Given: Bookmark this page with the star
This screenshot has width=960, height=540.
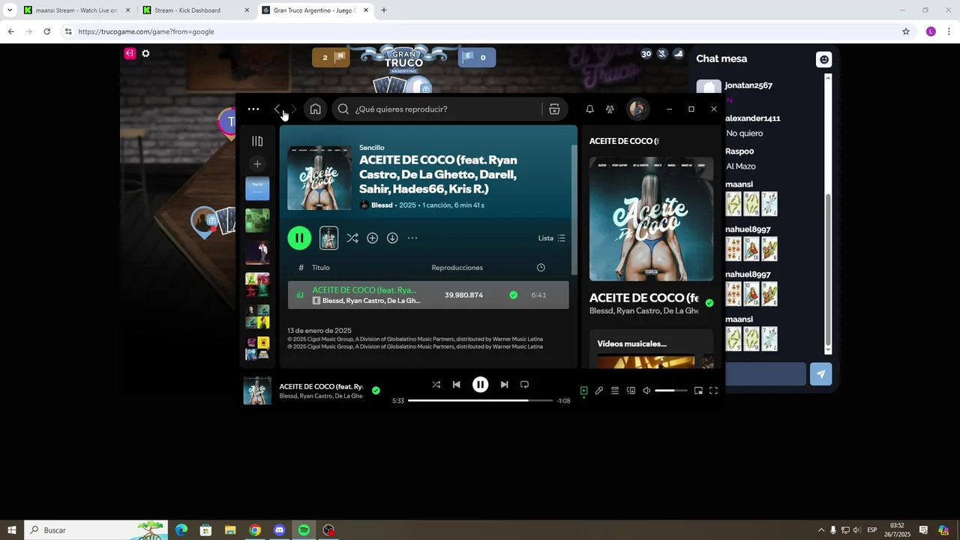Looking at the screenshot, I should click(906, 31).
